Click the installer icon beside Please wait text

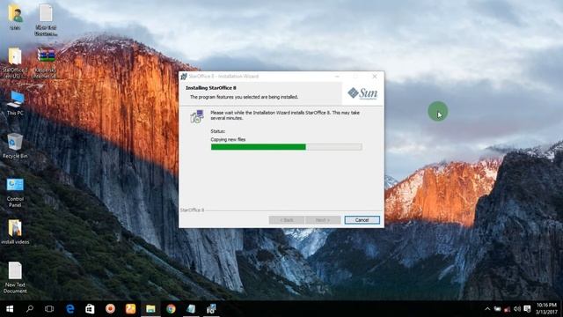[x=197, y=116]
